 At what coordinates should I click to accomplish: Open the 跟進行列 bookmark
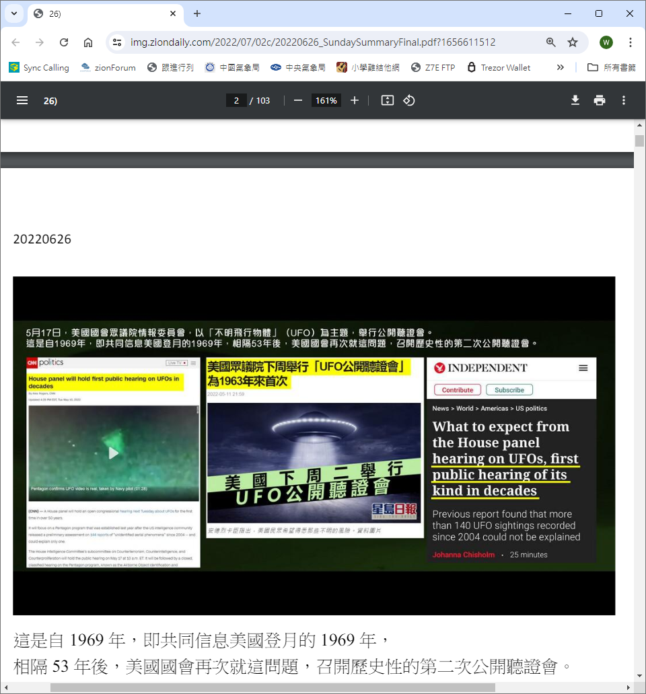[170, 67]
